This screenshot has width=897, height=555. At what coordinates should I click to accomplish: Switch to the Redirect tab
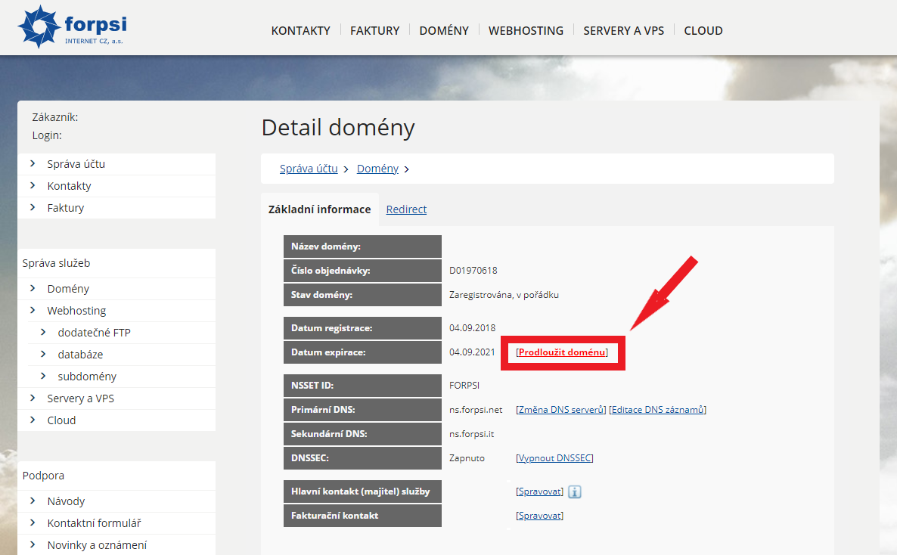(406, 209)
